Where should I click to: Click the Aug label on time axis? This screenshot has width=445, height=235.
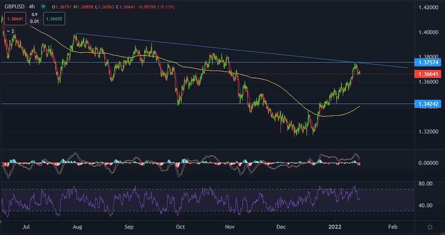point(78,227)
